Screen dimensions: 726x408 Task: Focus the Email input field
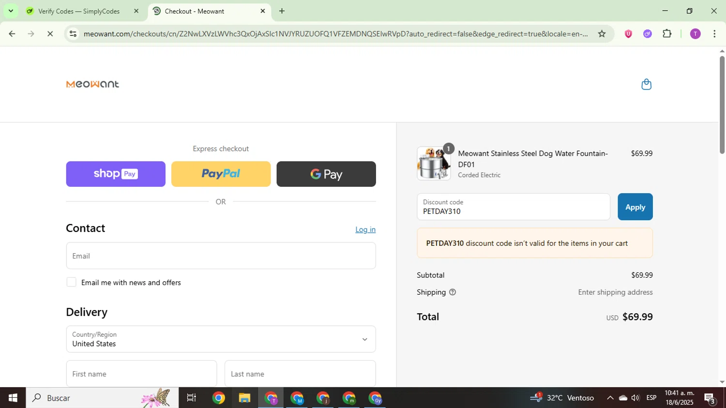pos(221,256)
